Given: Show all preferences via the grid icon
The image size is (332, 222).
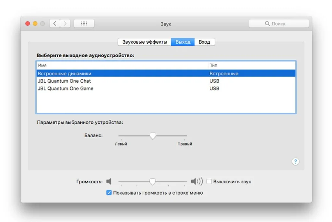Looking at the screenshot, I should point(84,23).
